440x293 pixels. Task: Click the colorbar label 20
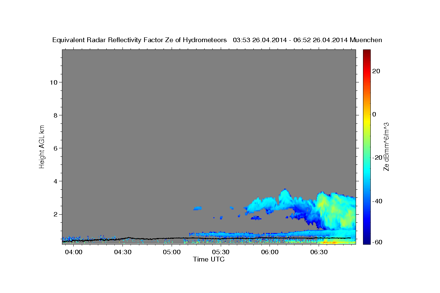click(x=376, y=71)
